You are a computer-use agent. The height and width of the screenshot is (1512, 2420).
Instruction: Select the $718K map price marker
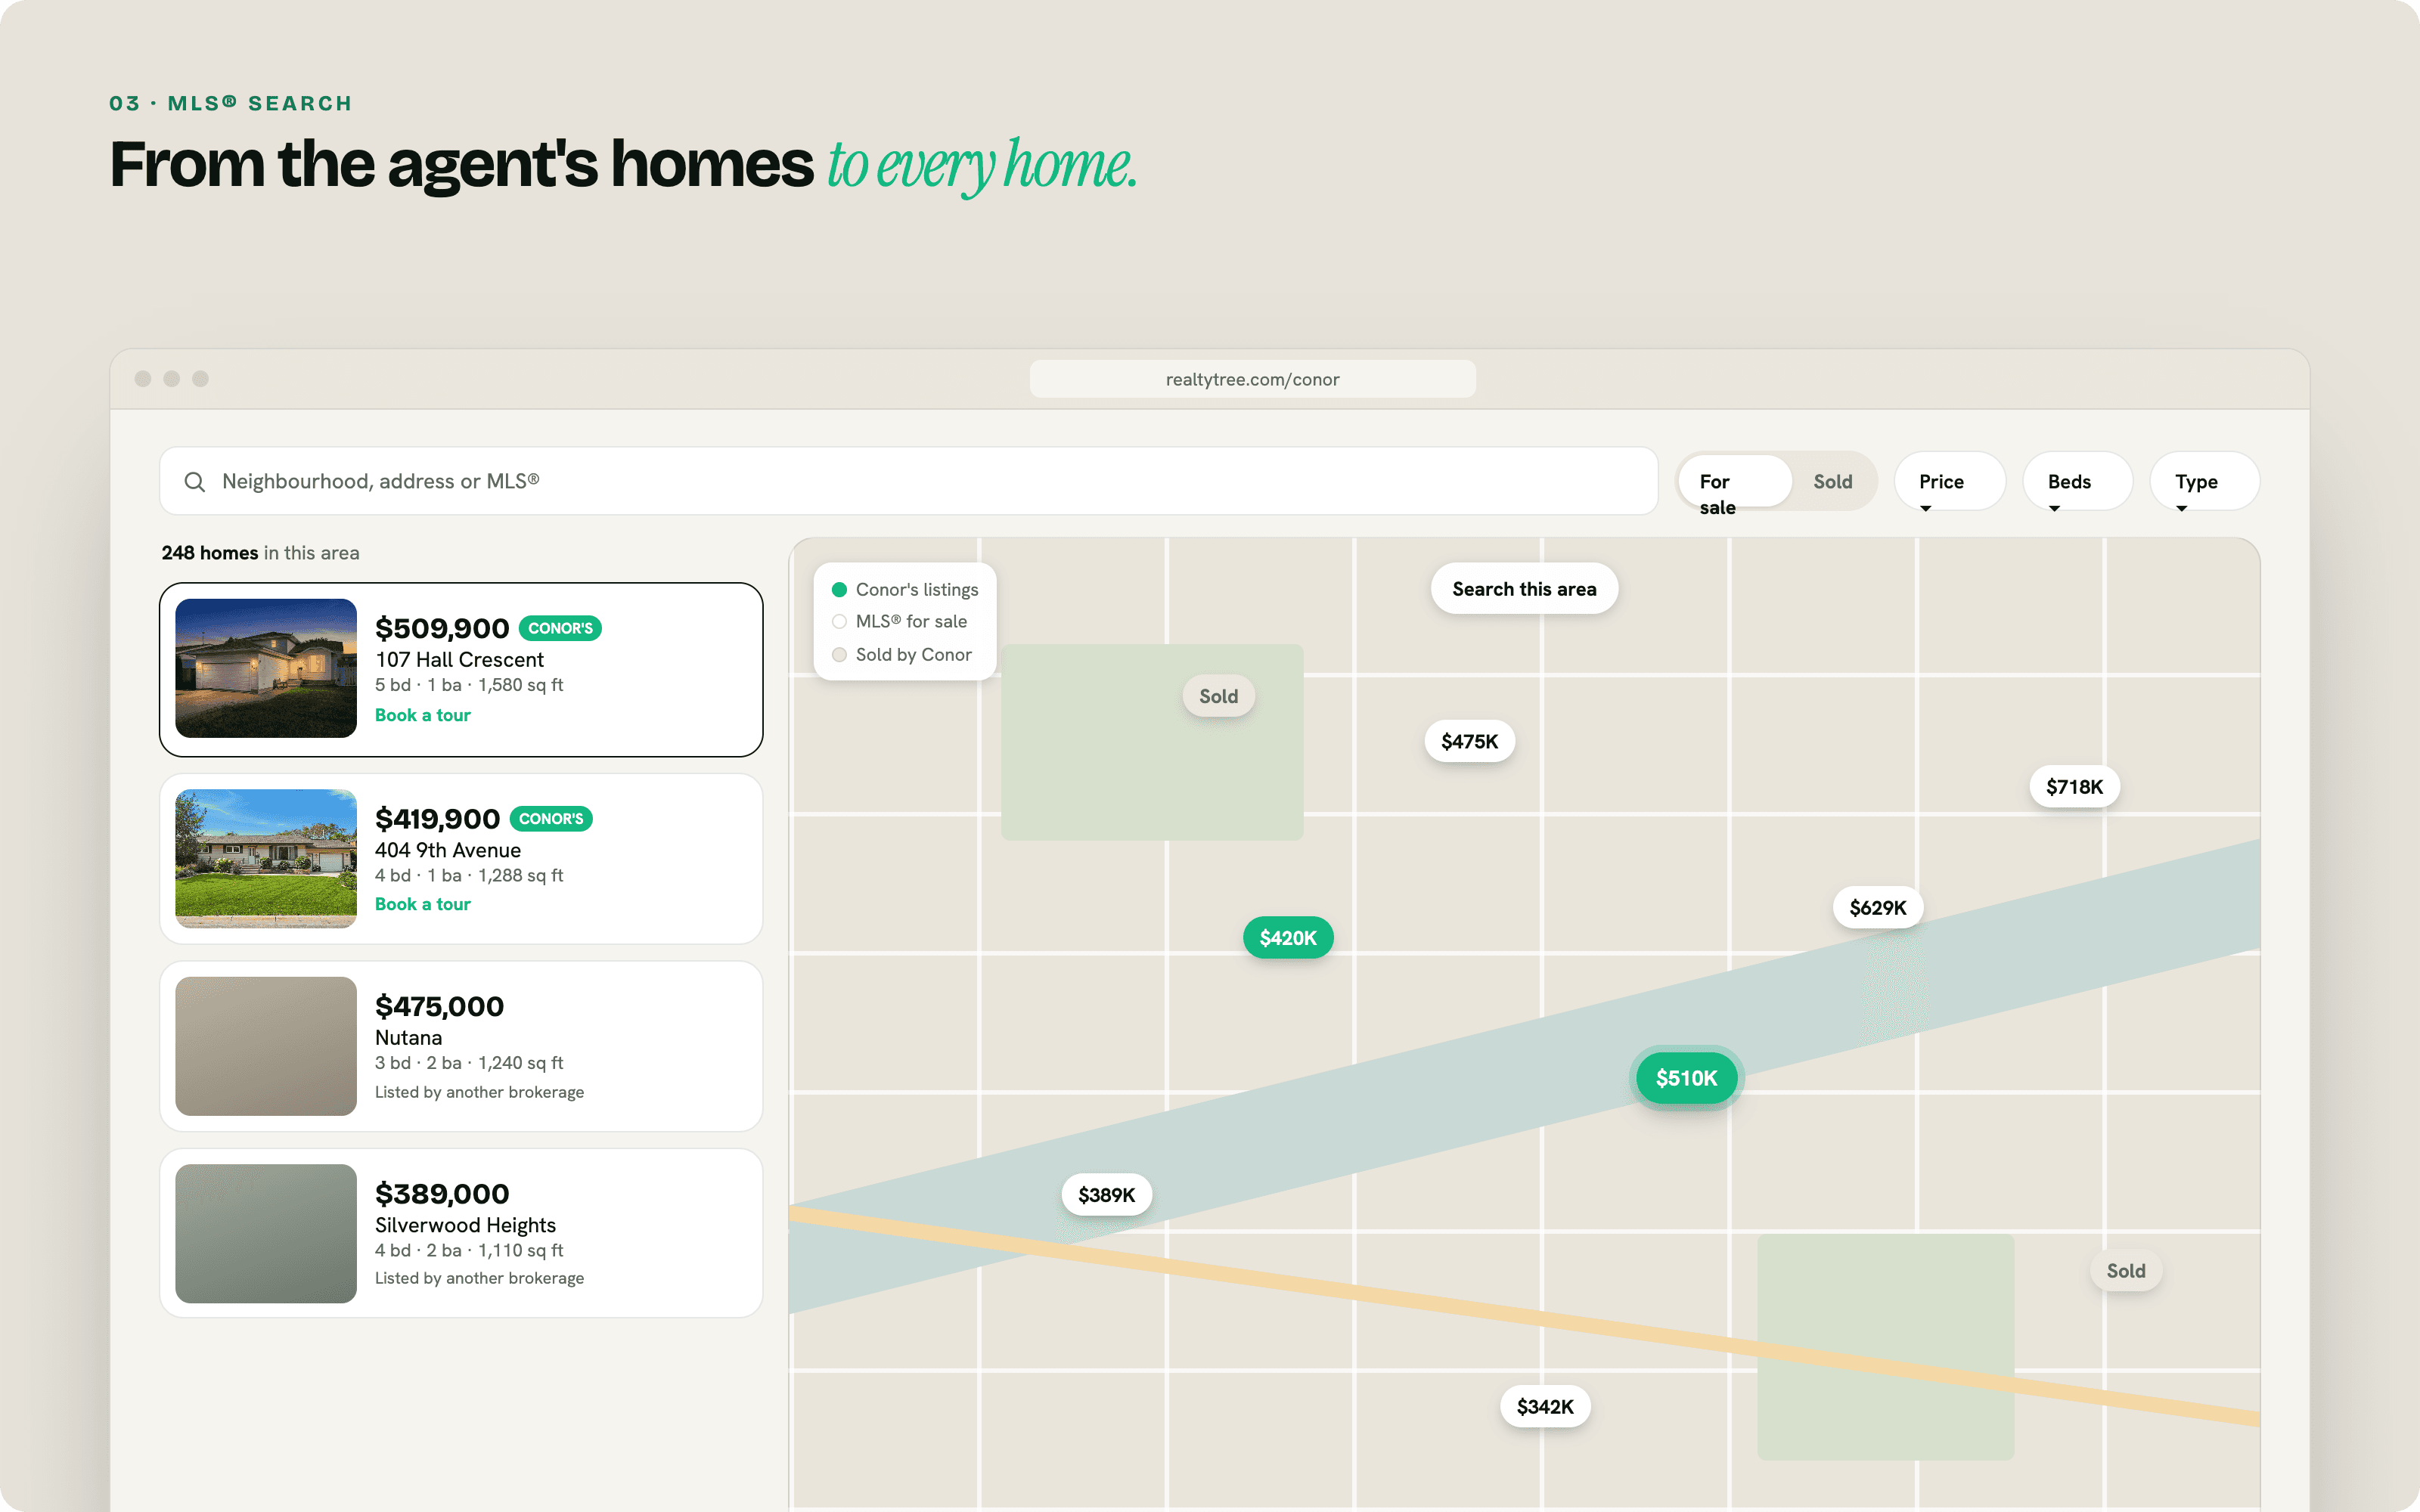[2074, 787]
